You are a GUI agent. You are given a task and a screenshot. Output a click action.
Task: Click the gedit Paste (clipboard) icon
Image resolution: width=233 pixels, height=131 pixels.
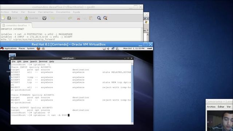coord(91,18)
